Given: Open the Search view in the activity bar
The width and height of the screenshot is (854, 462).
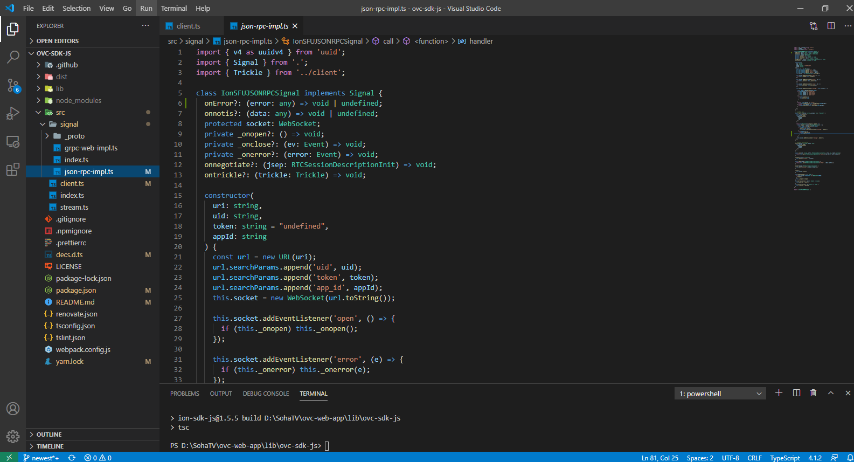Looking at the screenshot, I should pos(13,57).
